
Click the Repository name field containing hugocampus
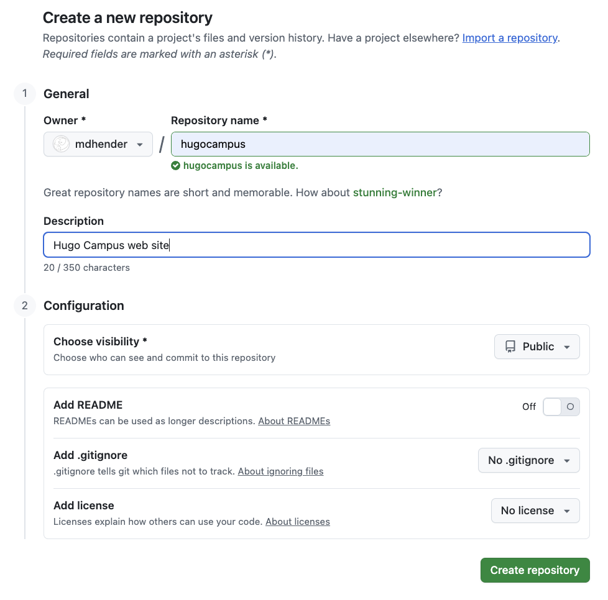[x=380, y=144]
